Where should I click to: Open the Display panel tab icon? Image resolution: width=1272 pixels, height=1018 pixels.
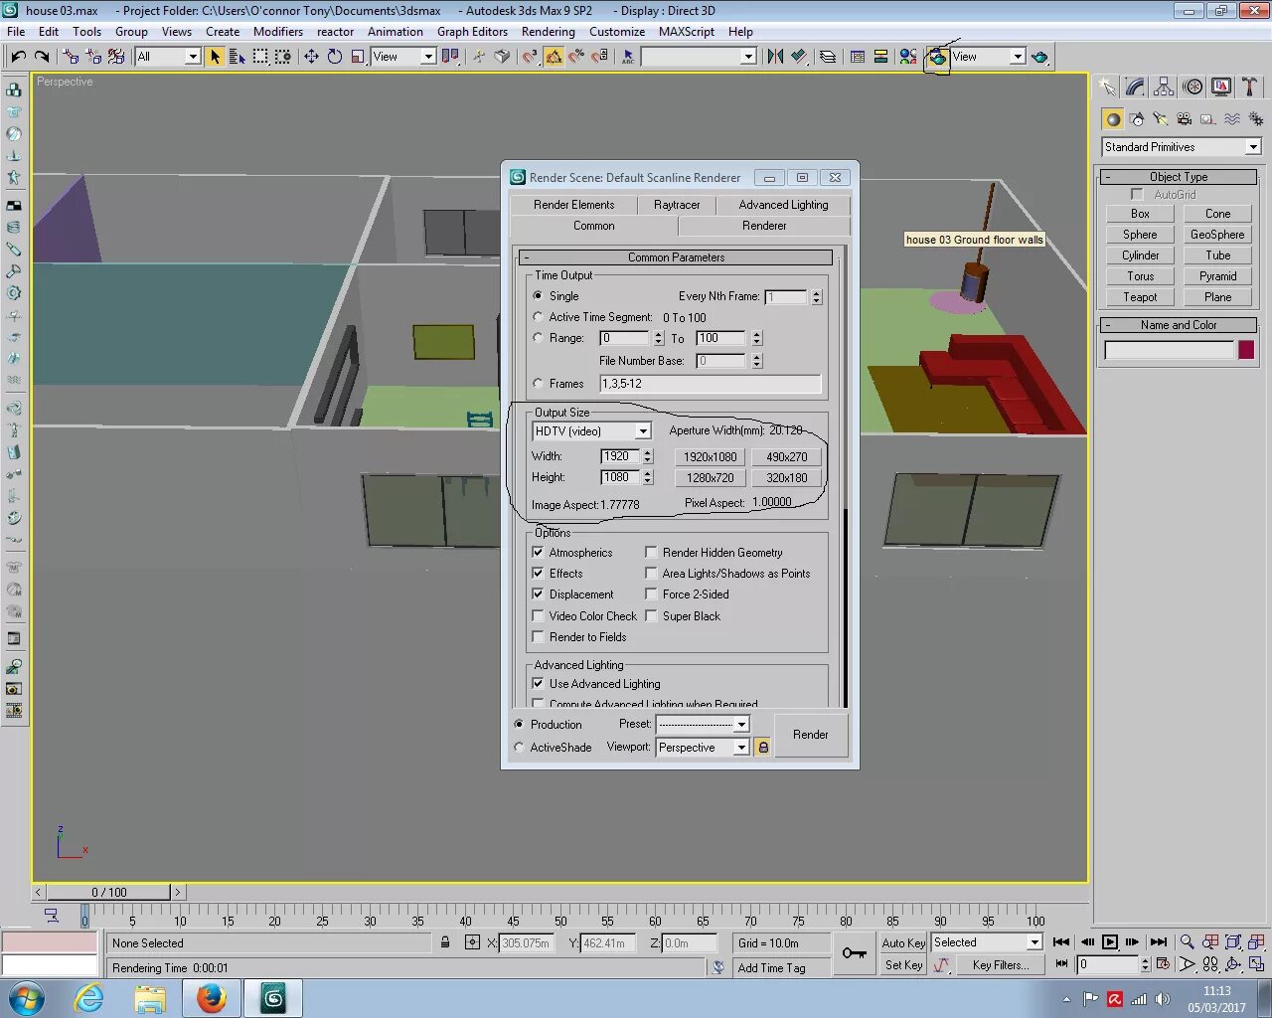[1221, 87]
